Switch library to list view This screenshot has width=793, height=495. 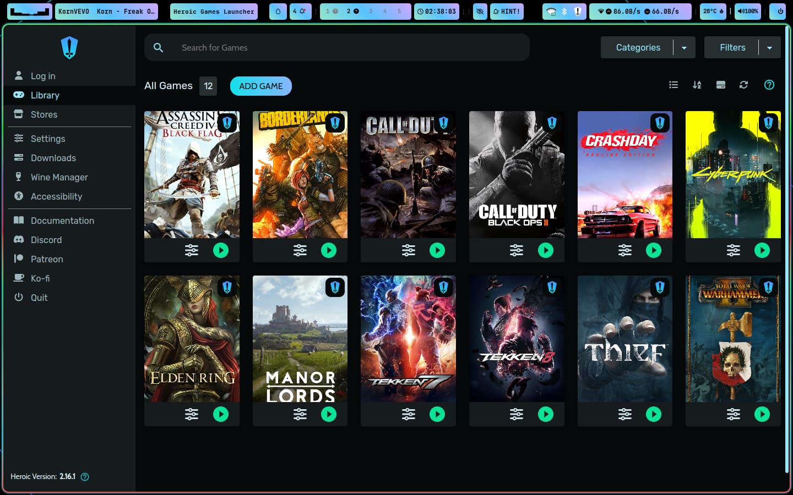point(673,85)
